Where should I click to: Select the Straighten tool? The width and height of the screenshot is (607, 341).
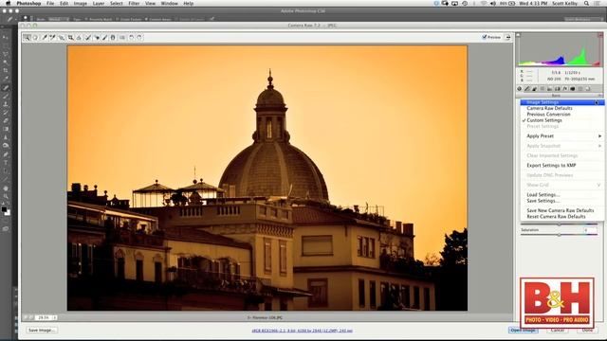pos(79,38)
